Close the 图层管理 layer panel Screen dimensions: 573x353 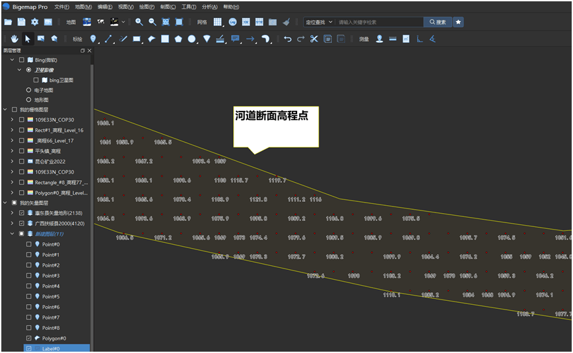pyautogui.click(x=90, y=50)
